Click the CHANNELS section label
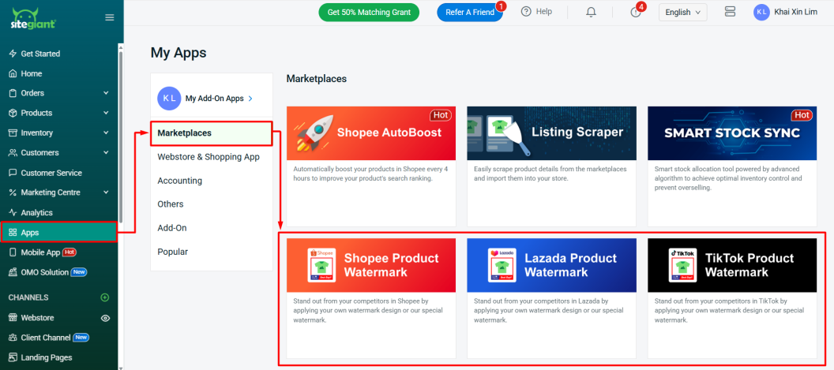Screen dimensions: 834x370 [28, 297]
